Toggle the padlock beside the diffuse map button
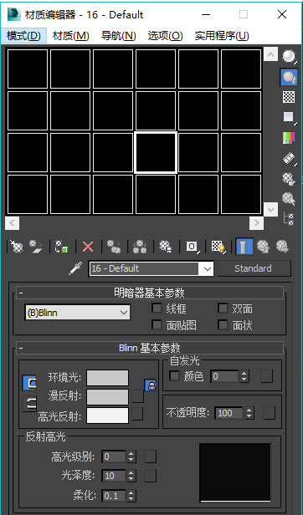The image size is (303, 515). pyautogui.click(x=151, y=385)
